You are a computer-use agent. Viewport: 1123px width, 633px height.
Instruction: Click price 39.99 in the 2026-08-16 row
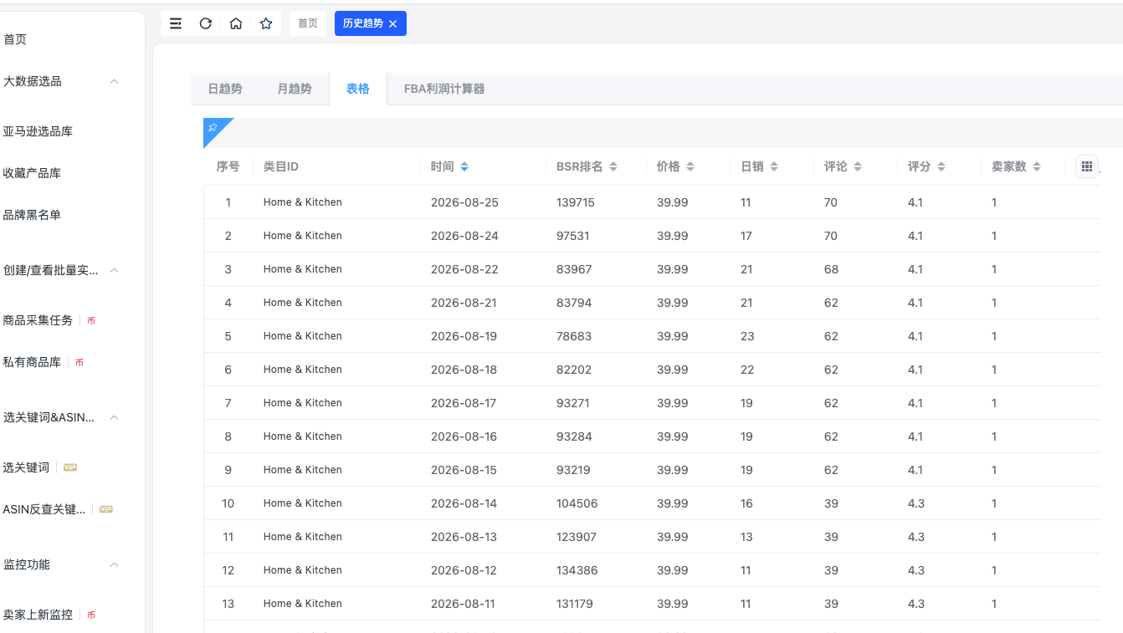click(x=673, y=436)
